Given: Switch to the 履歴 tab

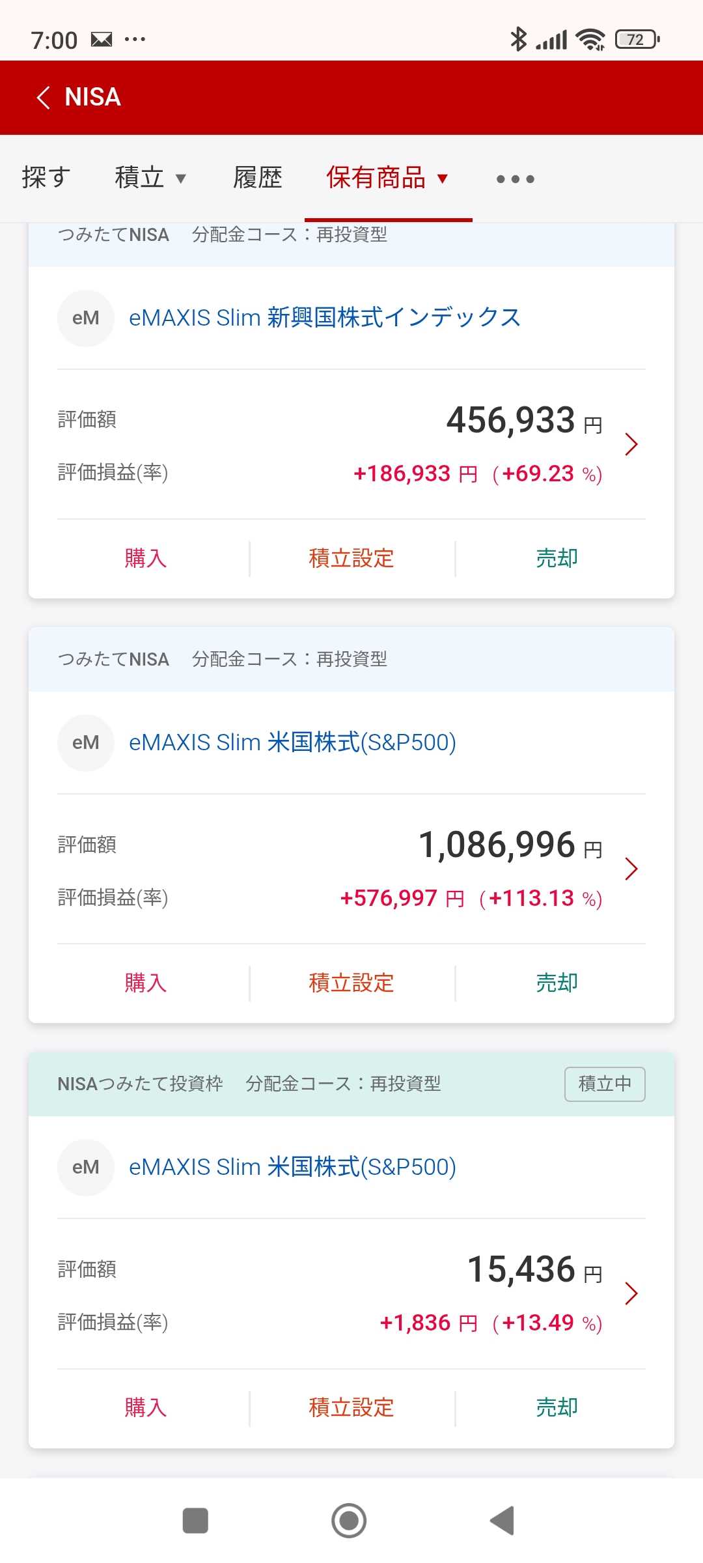Looking at the screenshot, I should click(x=258, y=178).
